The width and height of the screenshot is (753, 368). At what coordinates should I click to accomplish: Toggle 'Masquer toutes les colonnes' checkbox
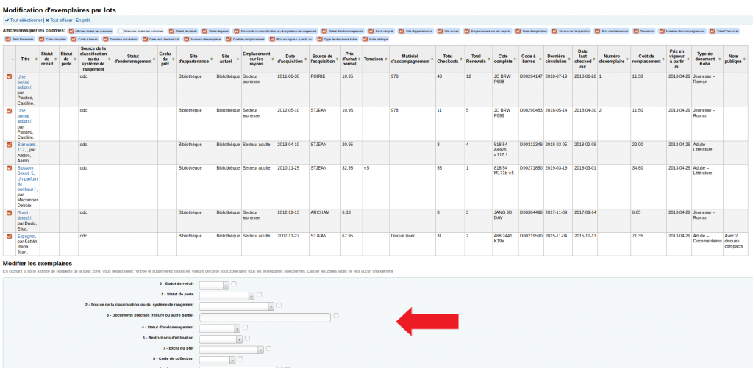121,31
